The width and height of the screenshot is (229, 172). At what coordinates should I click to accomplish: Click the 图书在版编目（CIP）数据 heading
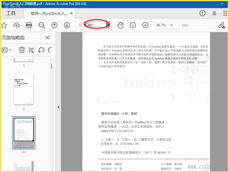coord(119,114)
